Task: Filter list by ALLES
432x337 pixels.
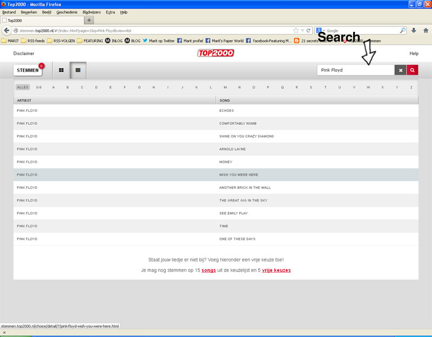Action: tap(23, 87)
